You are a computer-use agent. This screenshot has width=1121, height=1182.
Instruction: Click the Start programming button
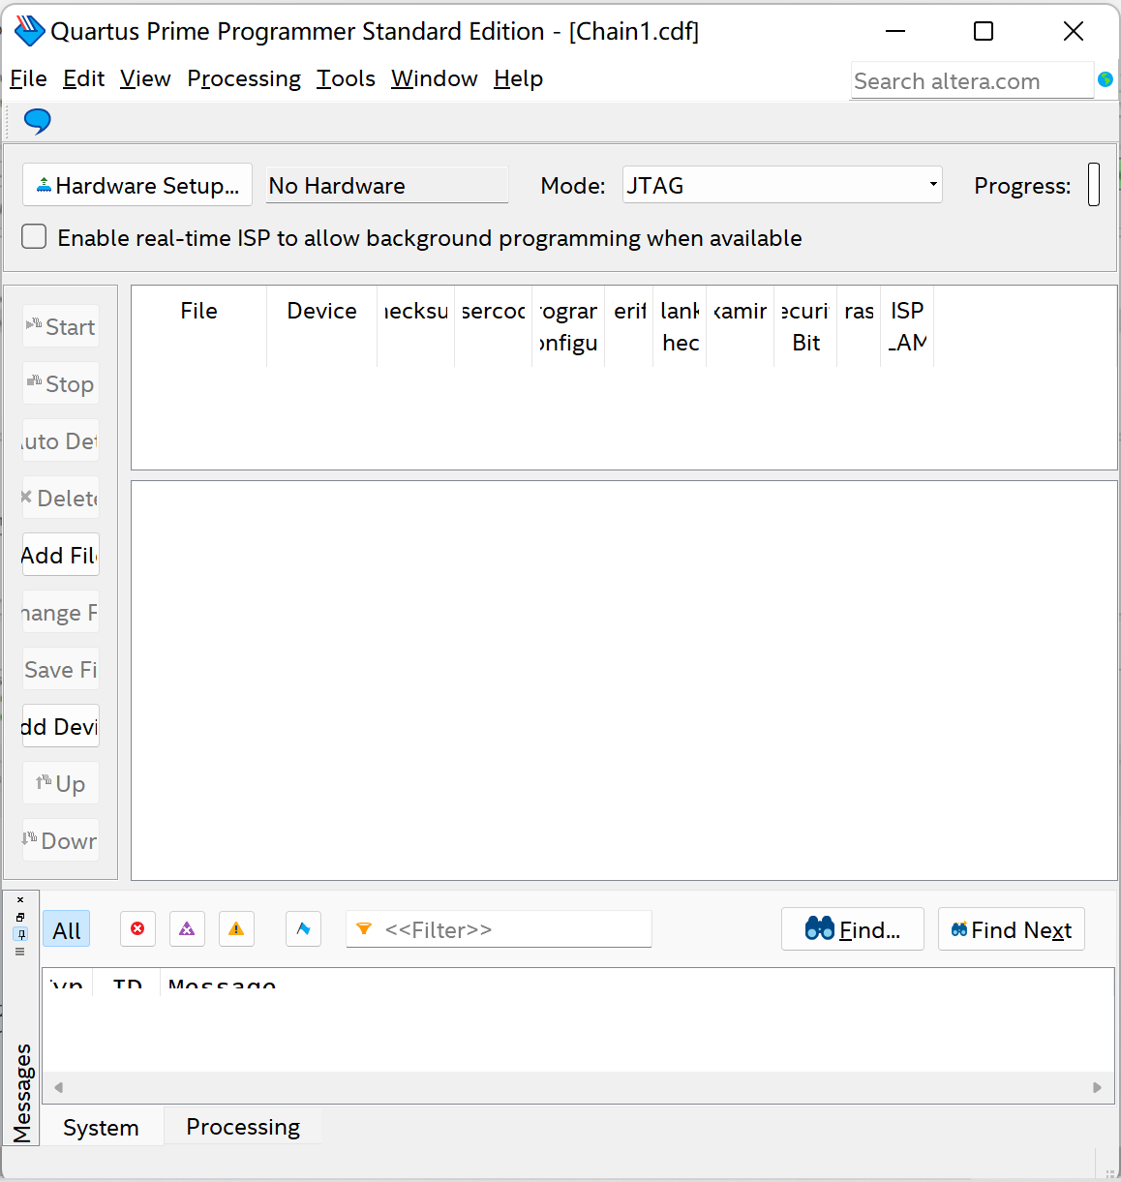pyautogui.click(x=61, y=327)
